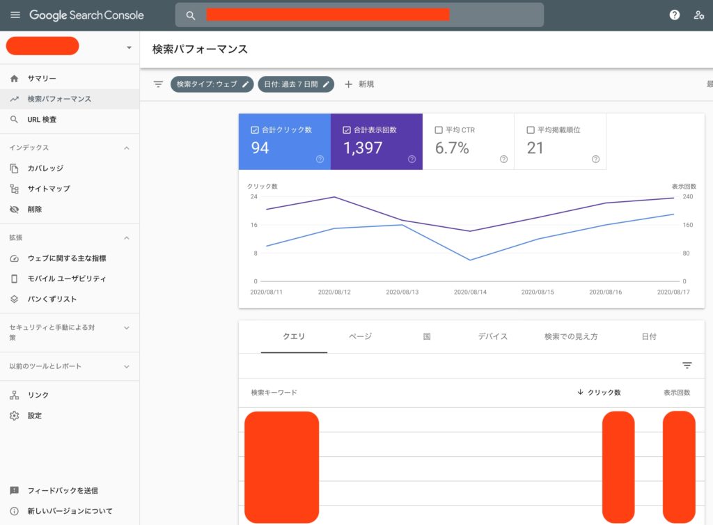Viewport: 713px width, 525px height.
Task: Expand the 以前のツールとレポート section
Action: [127, 366]
